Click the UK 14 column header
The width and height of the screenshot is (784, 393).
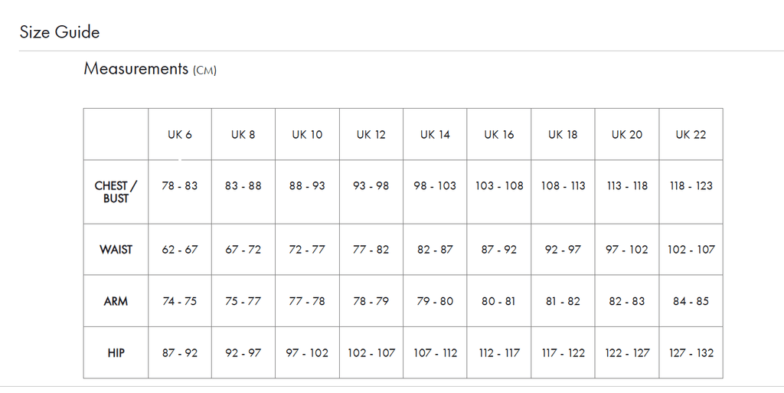click(435, 135)
